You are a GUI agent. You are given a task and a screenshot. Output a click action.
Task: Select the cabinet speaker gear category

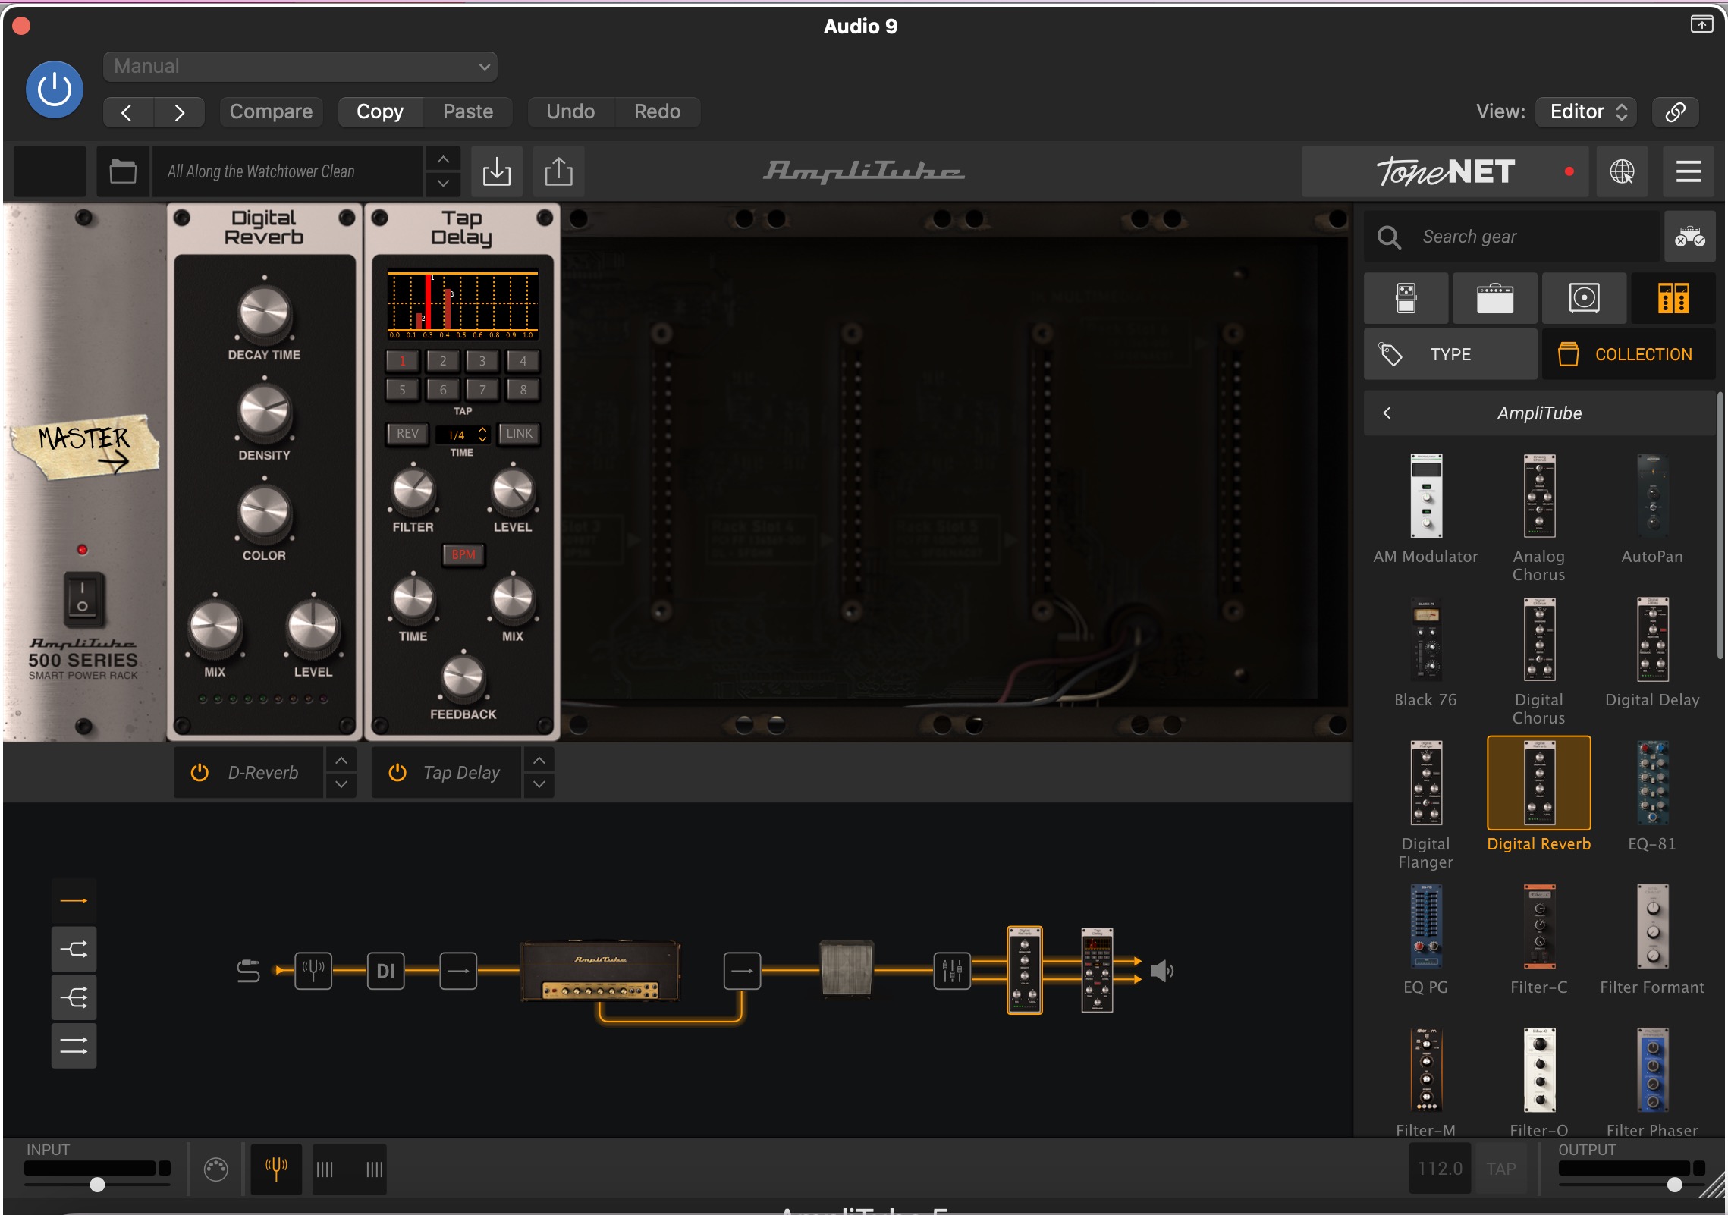pos(1584,298)
